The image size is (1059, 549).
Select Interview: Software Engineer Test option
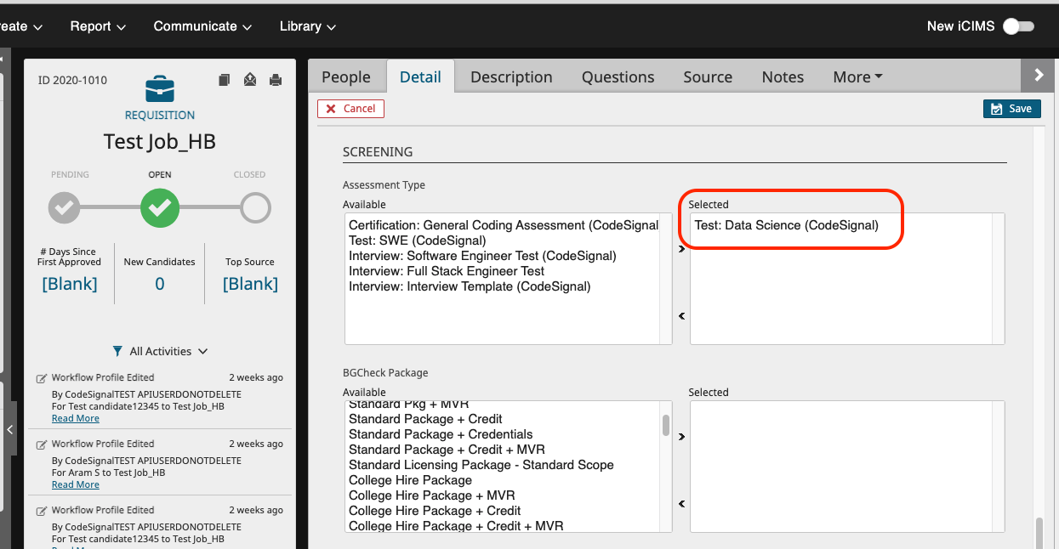tap(482, 256)
